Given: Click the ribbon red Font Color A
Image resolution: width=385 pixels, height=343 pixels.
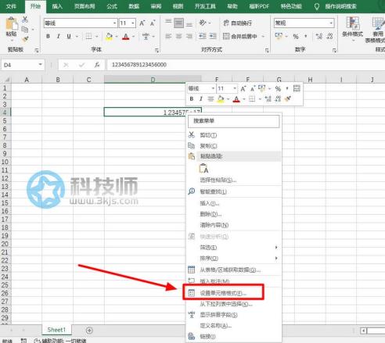Looking at the screenshot, I should pos(126,36).
